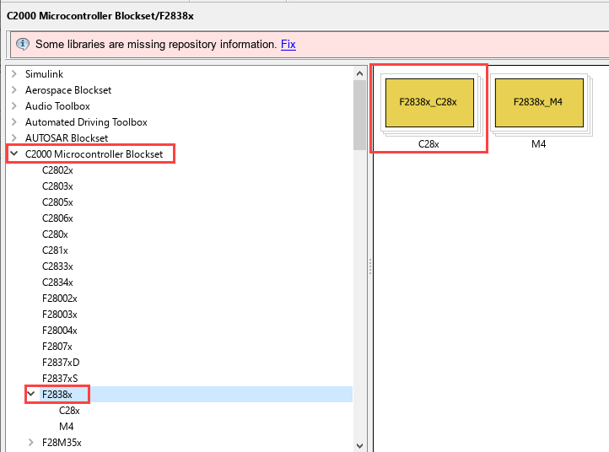Open the F2838x_M4 block library
Screen dimensions: 609x452
click(x=539, y=103)
